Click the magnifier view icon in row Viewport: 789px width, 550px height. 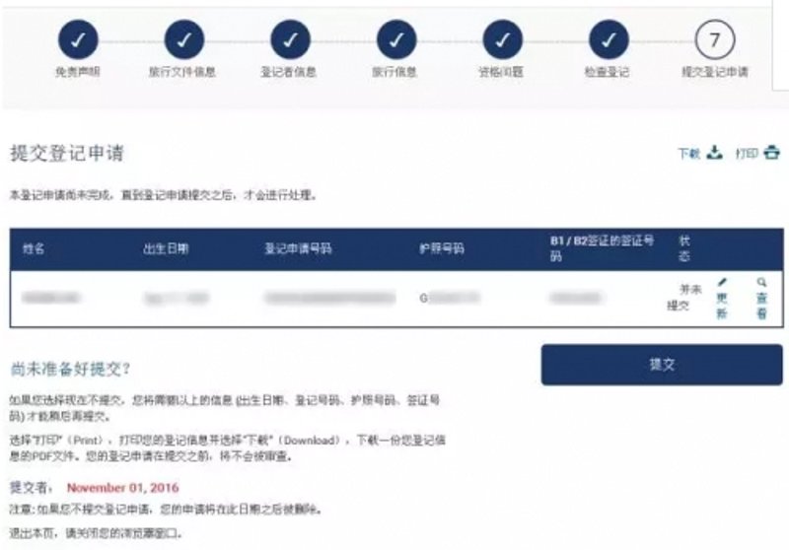(x=761, y=283)
